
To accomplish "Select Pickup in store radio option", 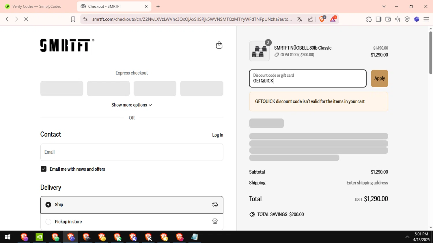I will 48,222.
